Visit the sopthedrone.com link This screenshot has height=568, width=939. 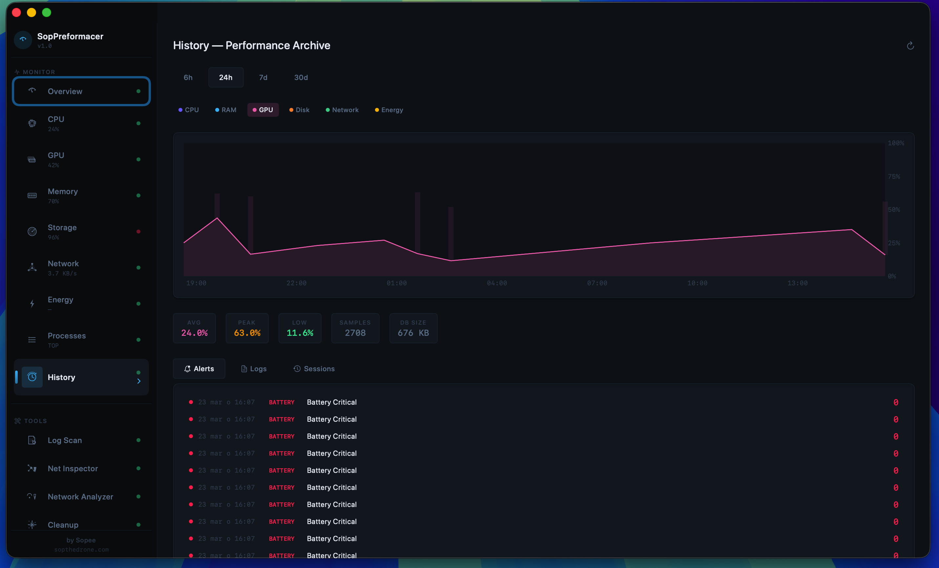pyautogui.click(x=81, y=549)
